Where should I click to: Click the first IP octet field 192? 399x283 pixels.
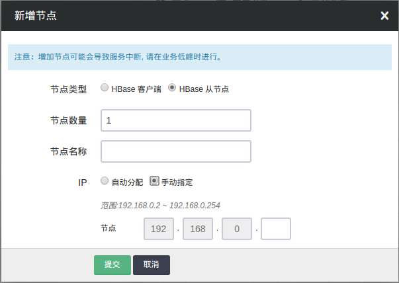158,228
